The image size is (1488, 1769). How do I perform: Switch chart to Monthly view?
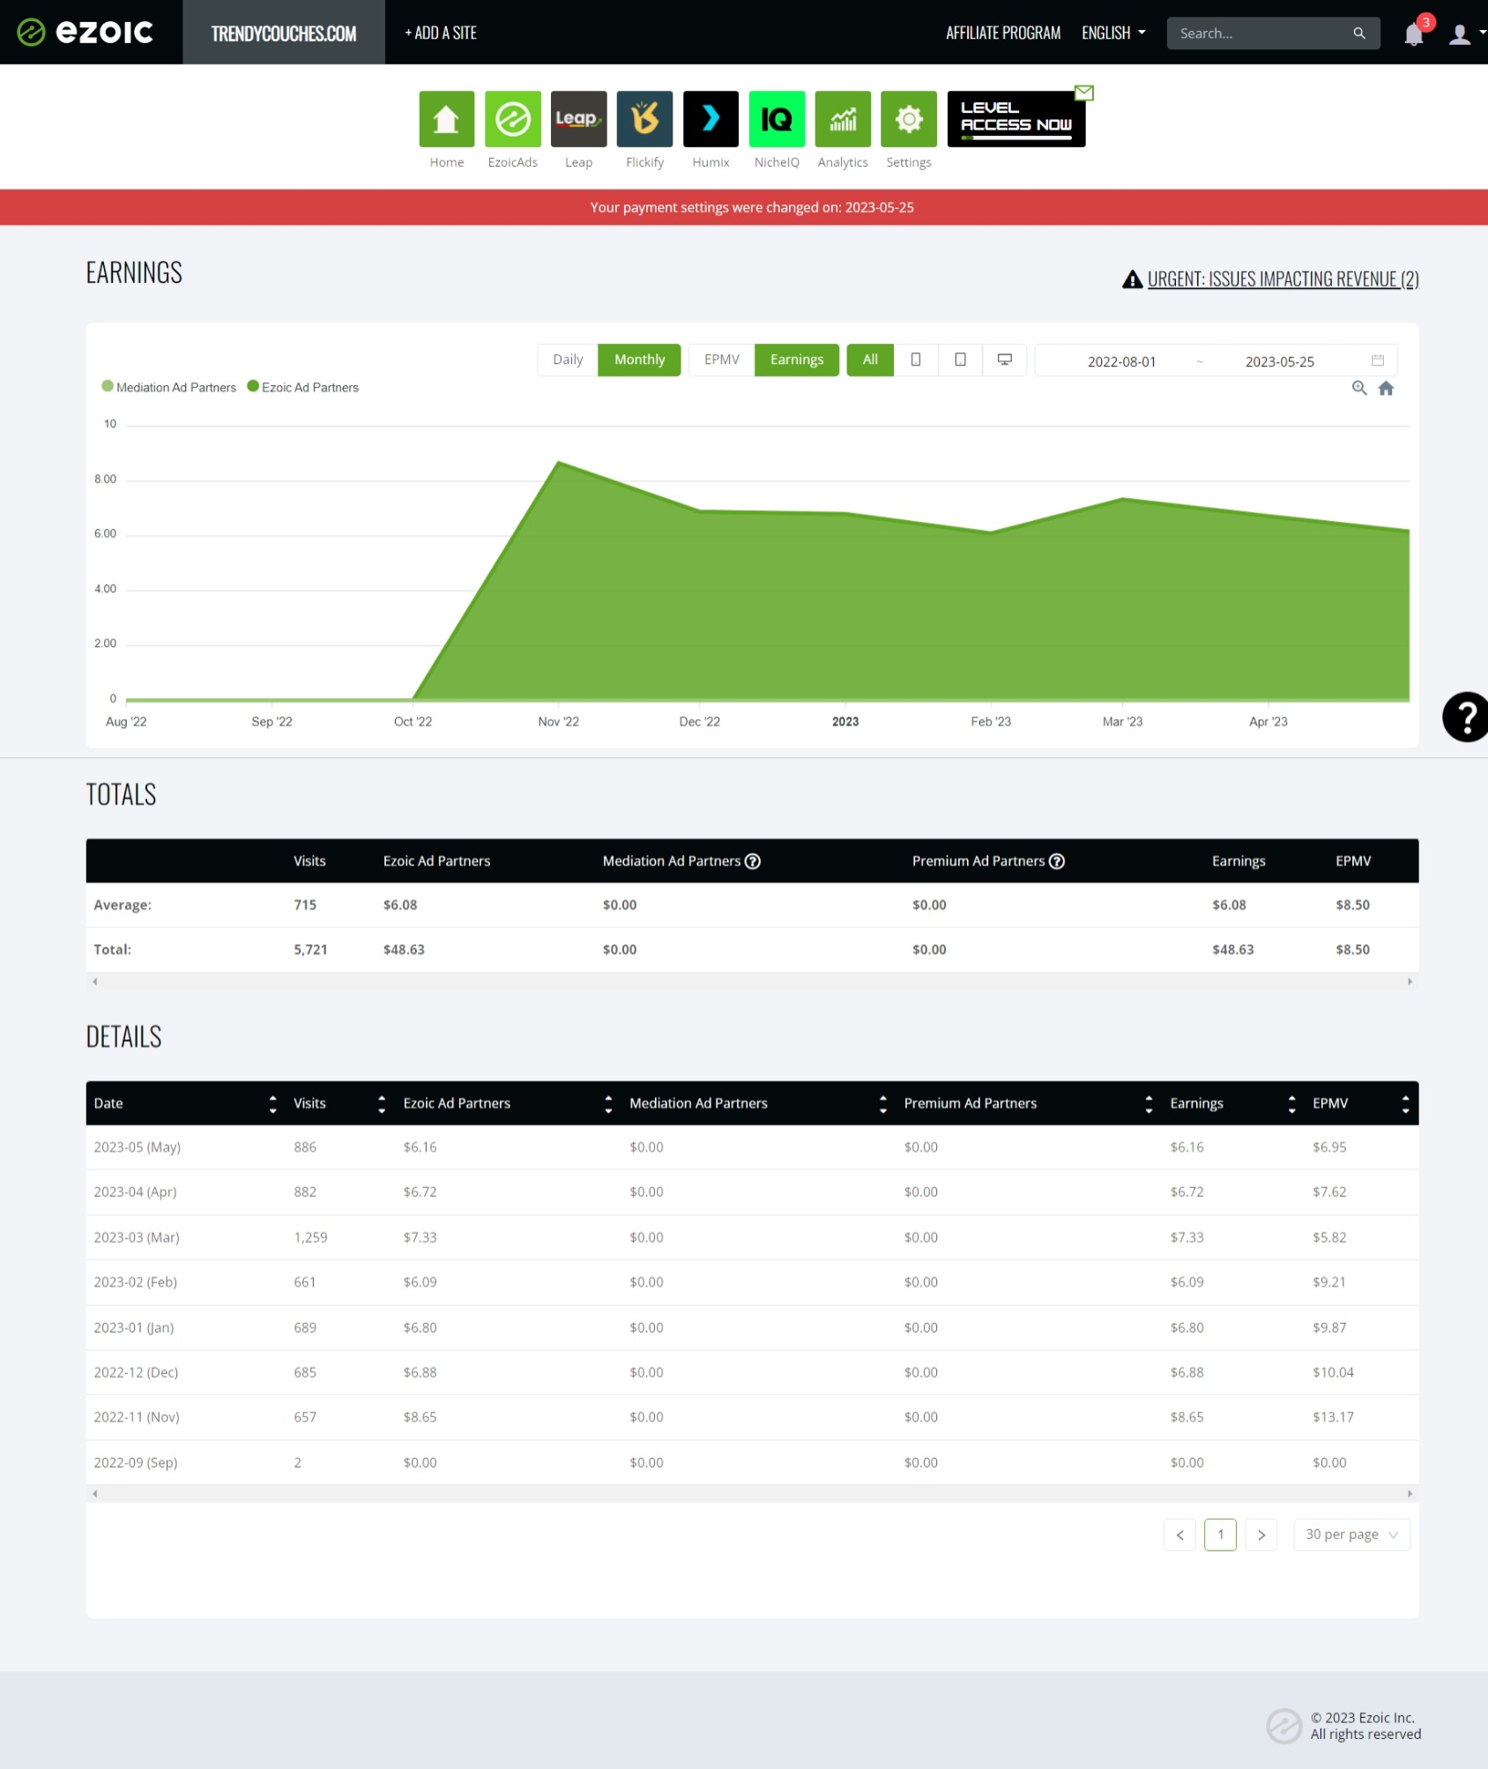coord(639,360)
